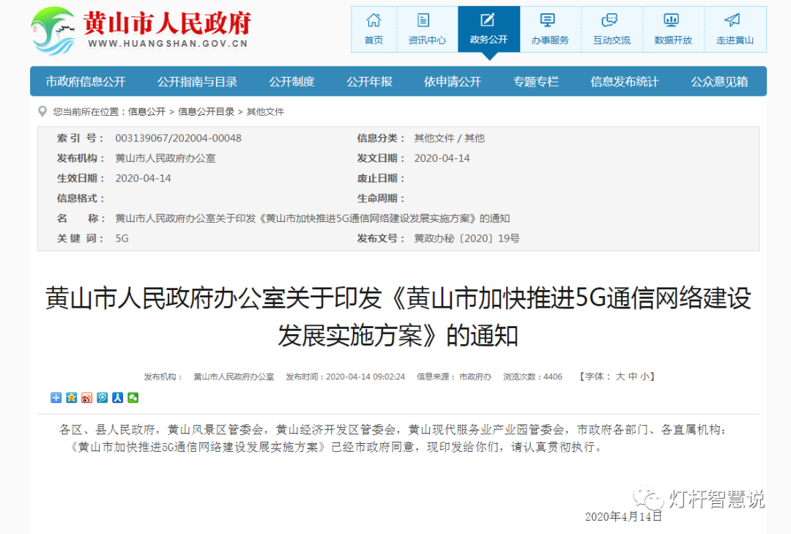Share article to QQ空间 (Qzone)
Image resolution: width=791 pixels, height=534 pixels.
71,398
